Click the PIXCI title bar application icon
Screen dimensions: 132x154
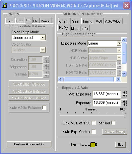point(5,6)
